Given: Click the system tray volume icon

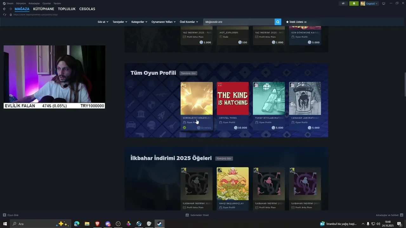Looking at the screenshot, I should (378, 224).
